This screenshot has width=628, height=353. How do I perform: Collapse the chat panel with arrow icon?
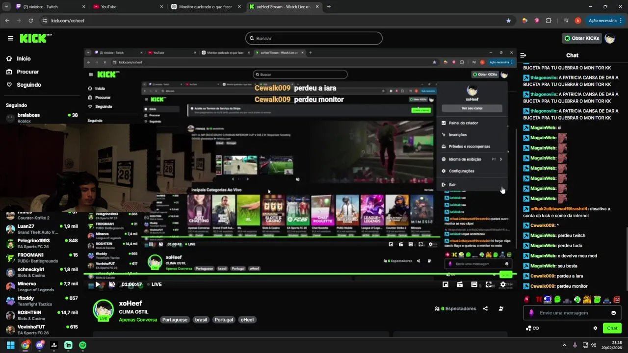(523, 55)
